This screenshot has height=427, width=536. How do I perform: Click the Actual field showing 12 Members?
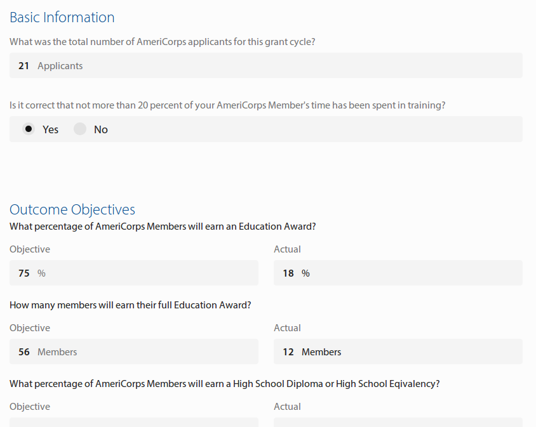[398, 351]
